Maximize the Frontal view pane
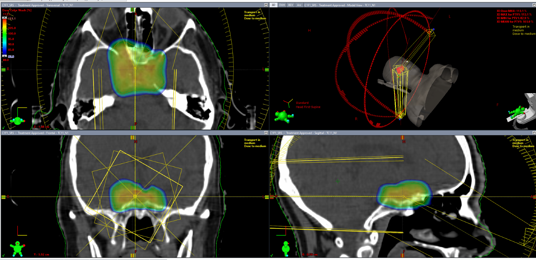This screenshot has width=536, height=260. pyautogui.click(x=266, y=133)
